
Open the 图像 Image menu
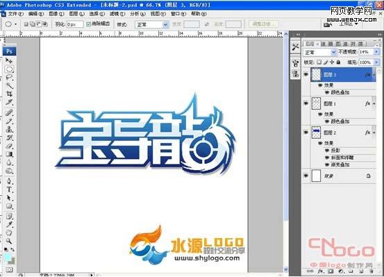click(x=56, y=14)
